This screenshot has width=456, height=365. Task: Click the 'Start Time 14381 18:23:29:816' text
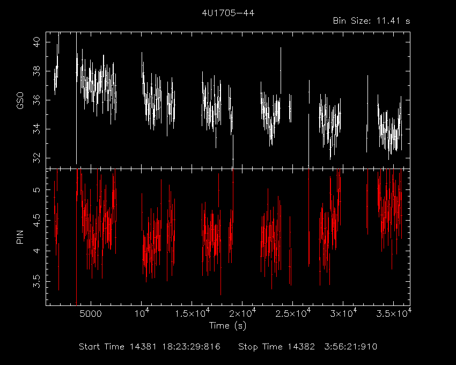[x=150, y=347]
